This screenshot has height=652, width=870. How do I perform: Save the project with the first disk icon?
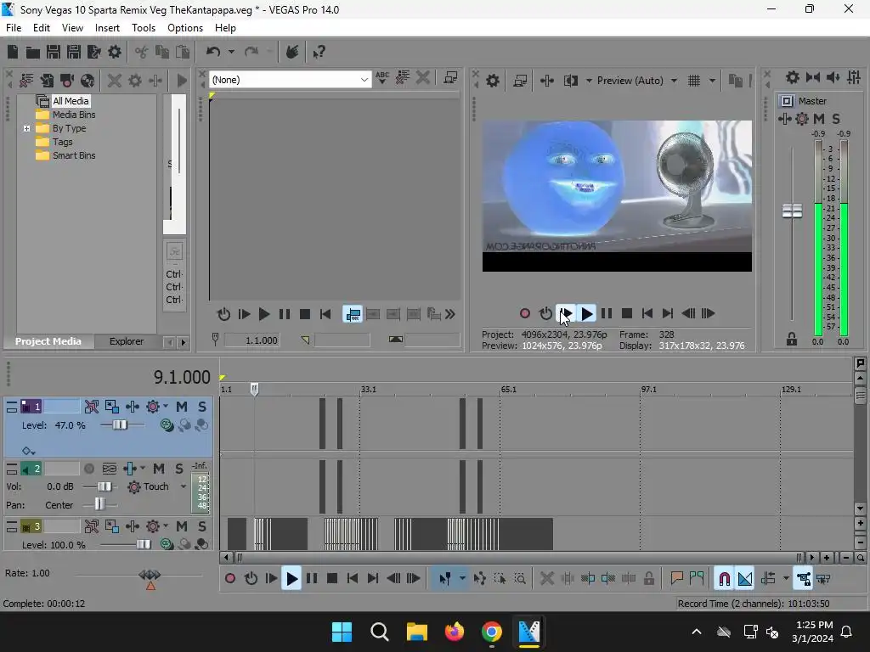[54, 52]
